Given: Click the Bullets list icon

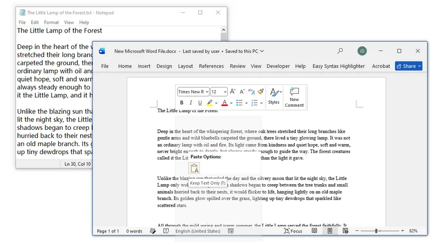Looking at the screenshot, I should tap(239, 103).
